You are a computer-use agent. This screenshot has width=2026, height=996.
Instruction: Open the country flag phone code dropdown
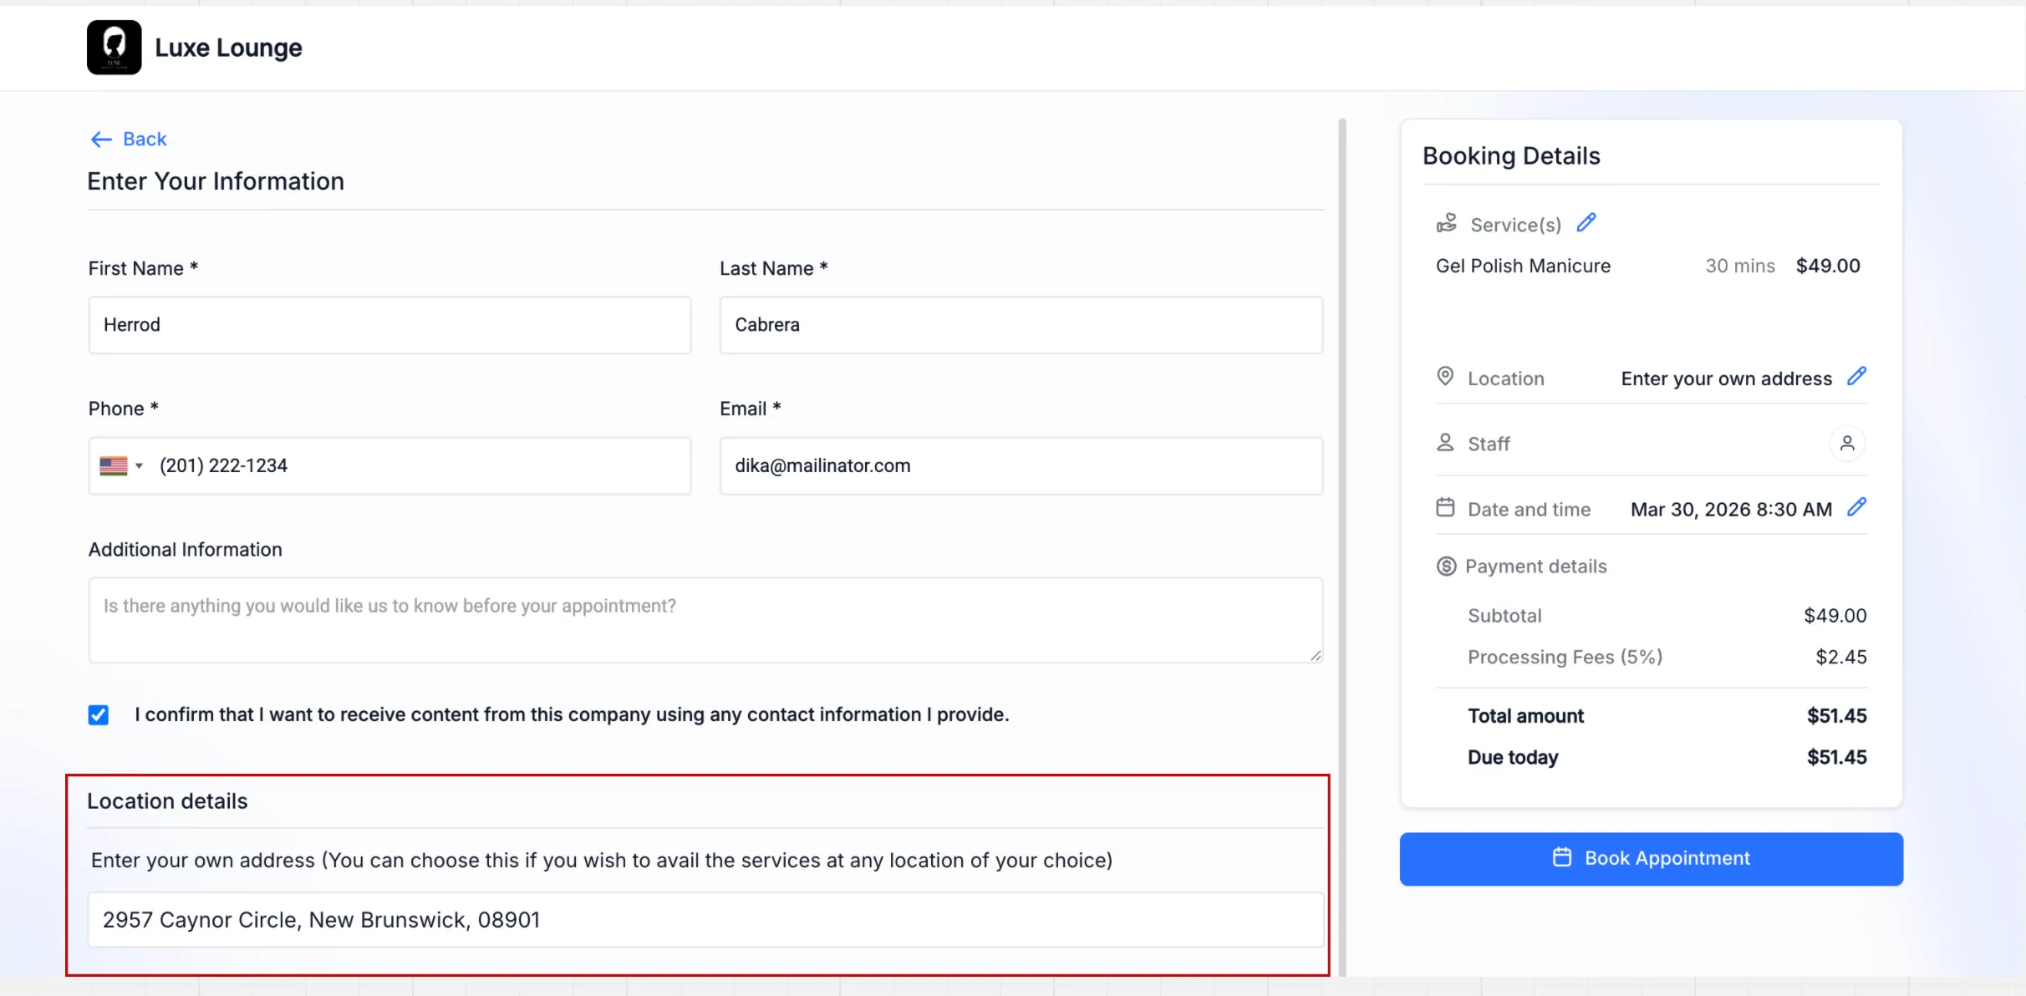pyautogui.click(x=121, y=466)
